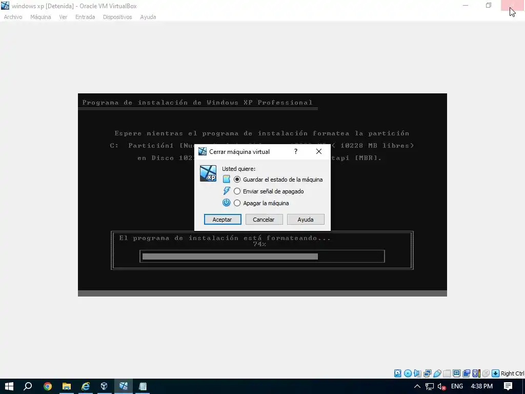Open Internet Explorer from the taskbar
This screenshot has width=525, height=394.
coord(86,386)
